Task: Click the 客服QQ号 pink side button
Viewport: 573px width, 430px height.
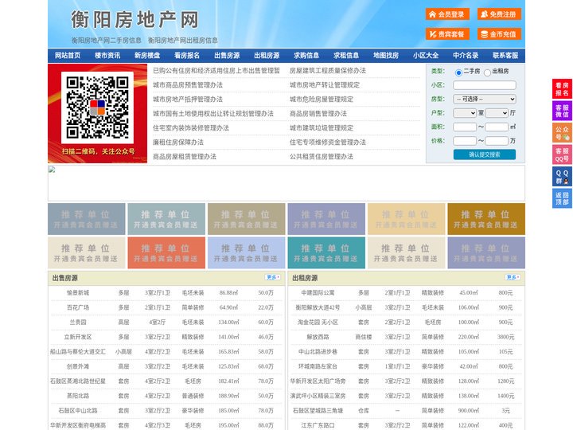Action: 562,154
